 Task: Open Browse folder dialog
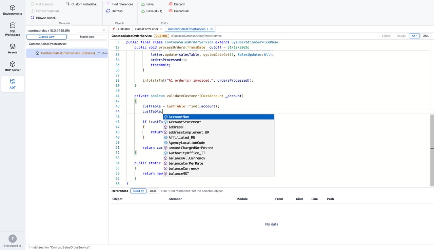pyautogui.click(x=44, y=18)
